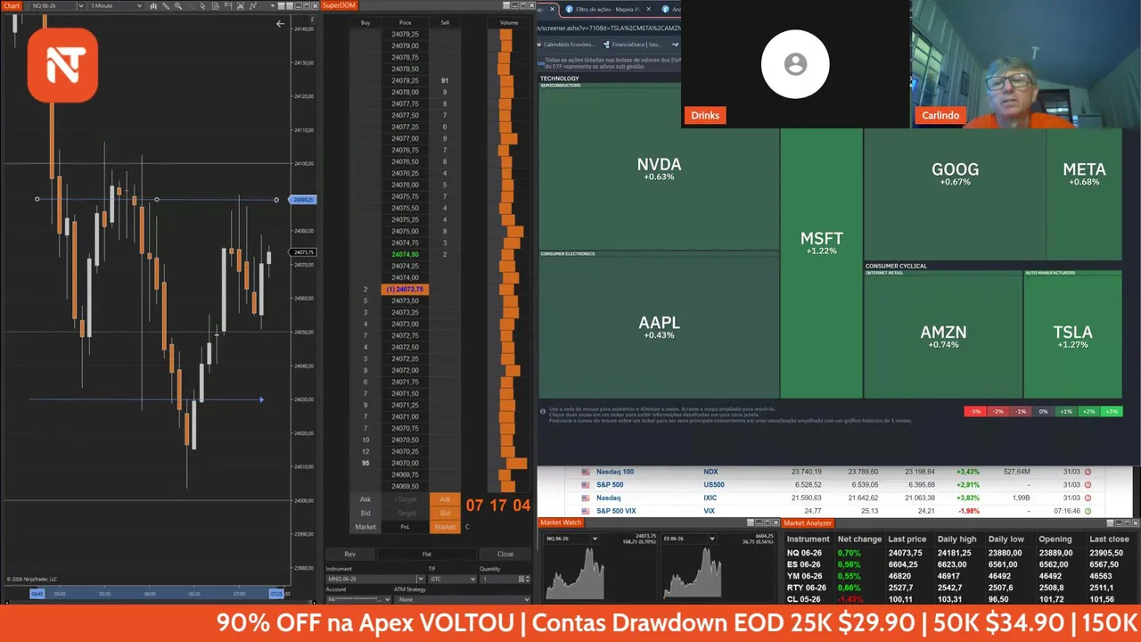Click the Rev button in SuperDOM

350,554
